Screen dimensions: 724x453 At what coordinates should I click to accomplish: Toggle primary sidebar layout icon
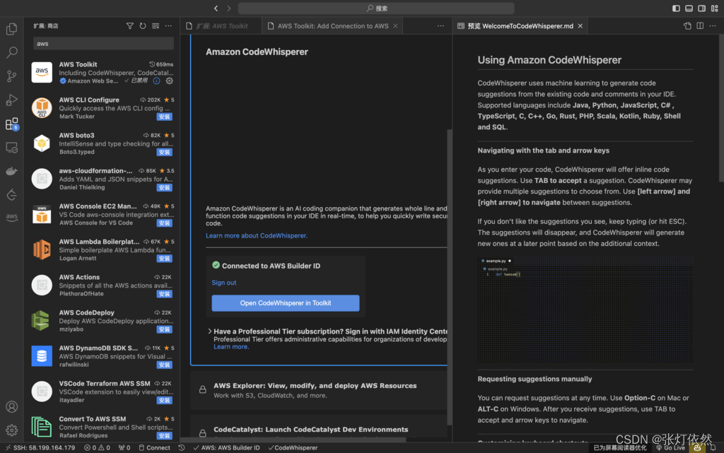click(x=676, y=8)
